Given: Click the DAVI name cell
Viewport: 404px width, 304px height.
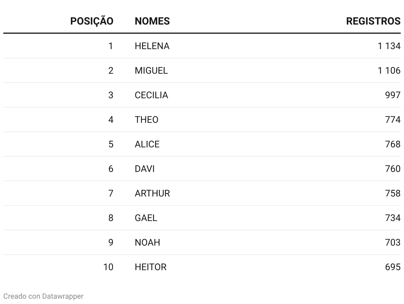Looking at the screenshot, I should (144, 169).
